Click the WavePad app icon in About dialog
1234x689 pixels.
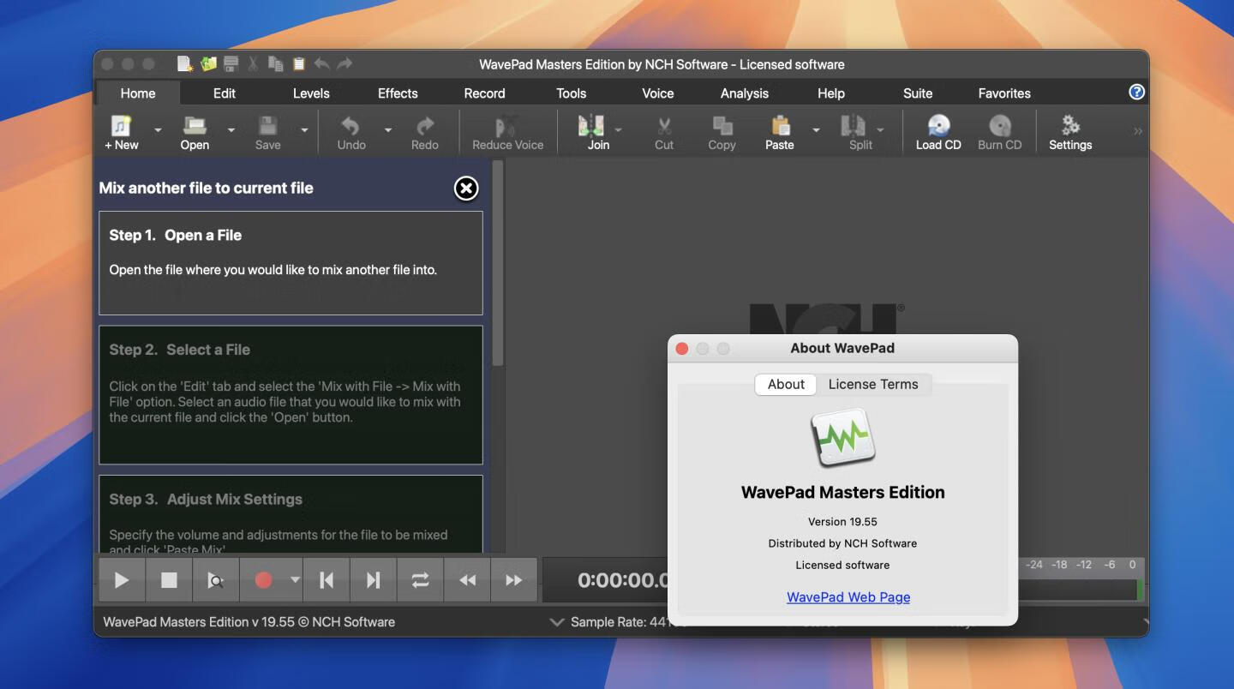click(843, 438)
